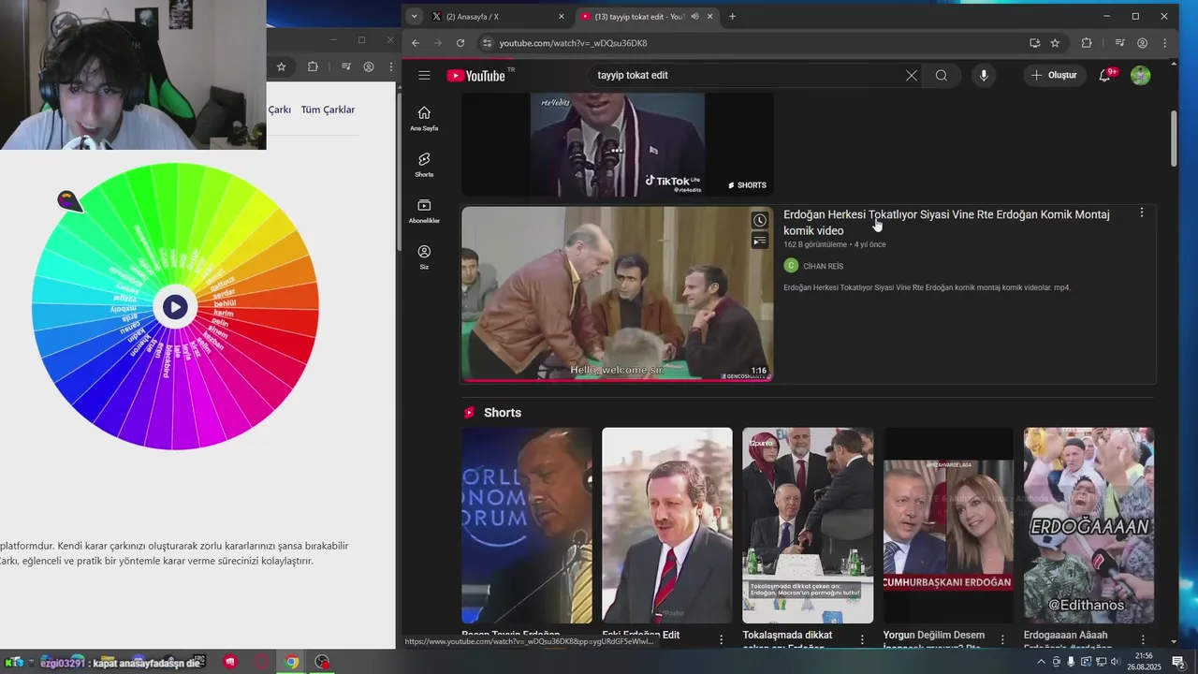Viewport: 1198px width, 674px height.
Task: Open options for Erdogaaaan Aâaah short
Action: coord(1143,639)
